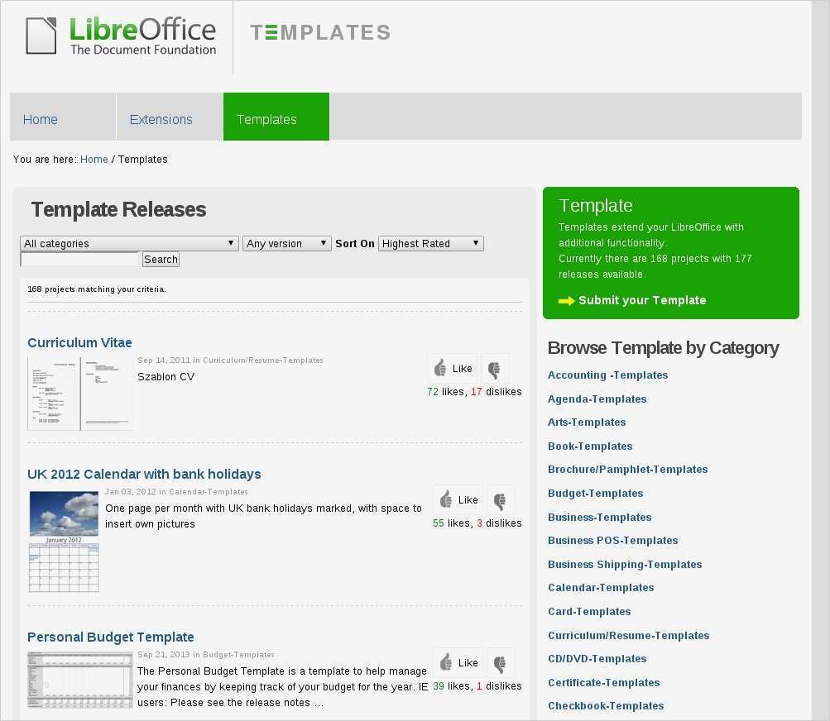Click the yellow arrow beside Submit your Template
This screenshot has height=721, width=830.
point(565,301)
